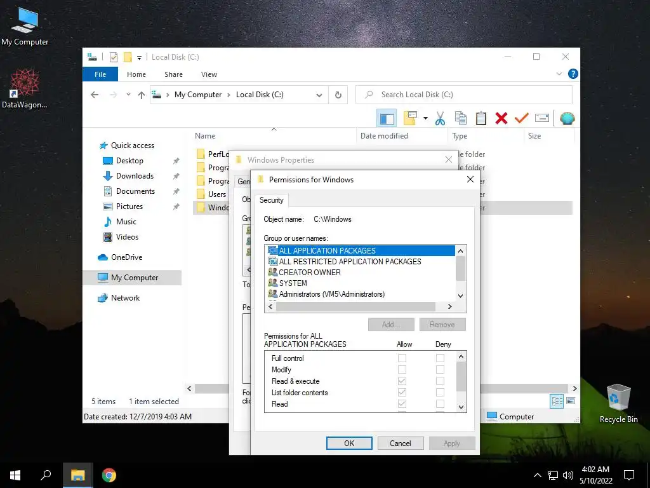The width and height of the screenshot is (650, 488).
Task: Click the Add... button
Action: click(391, 325)
